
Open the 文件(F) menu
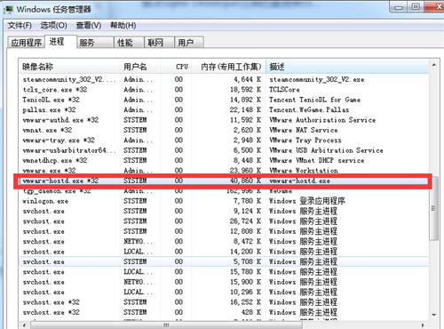coord(20,26)
